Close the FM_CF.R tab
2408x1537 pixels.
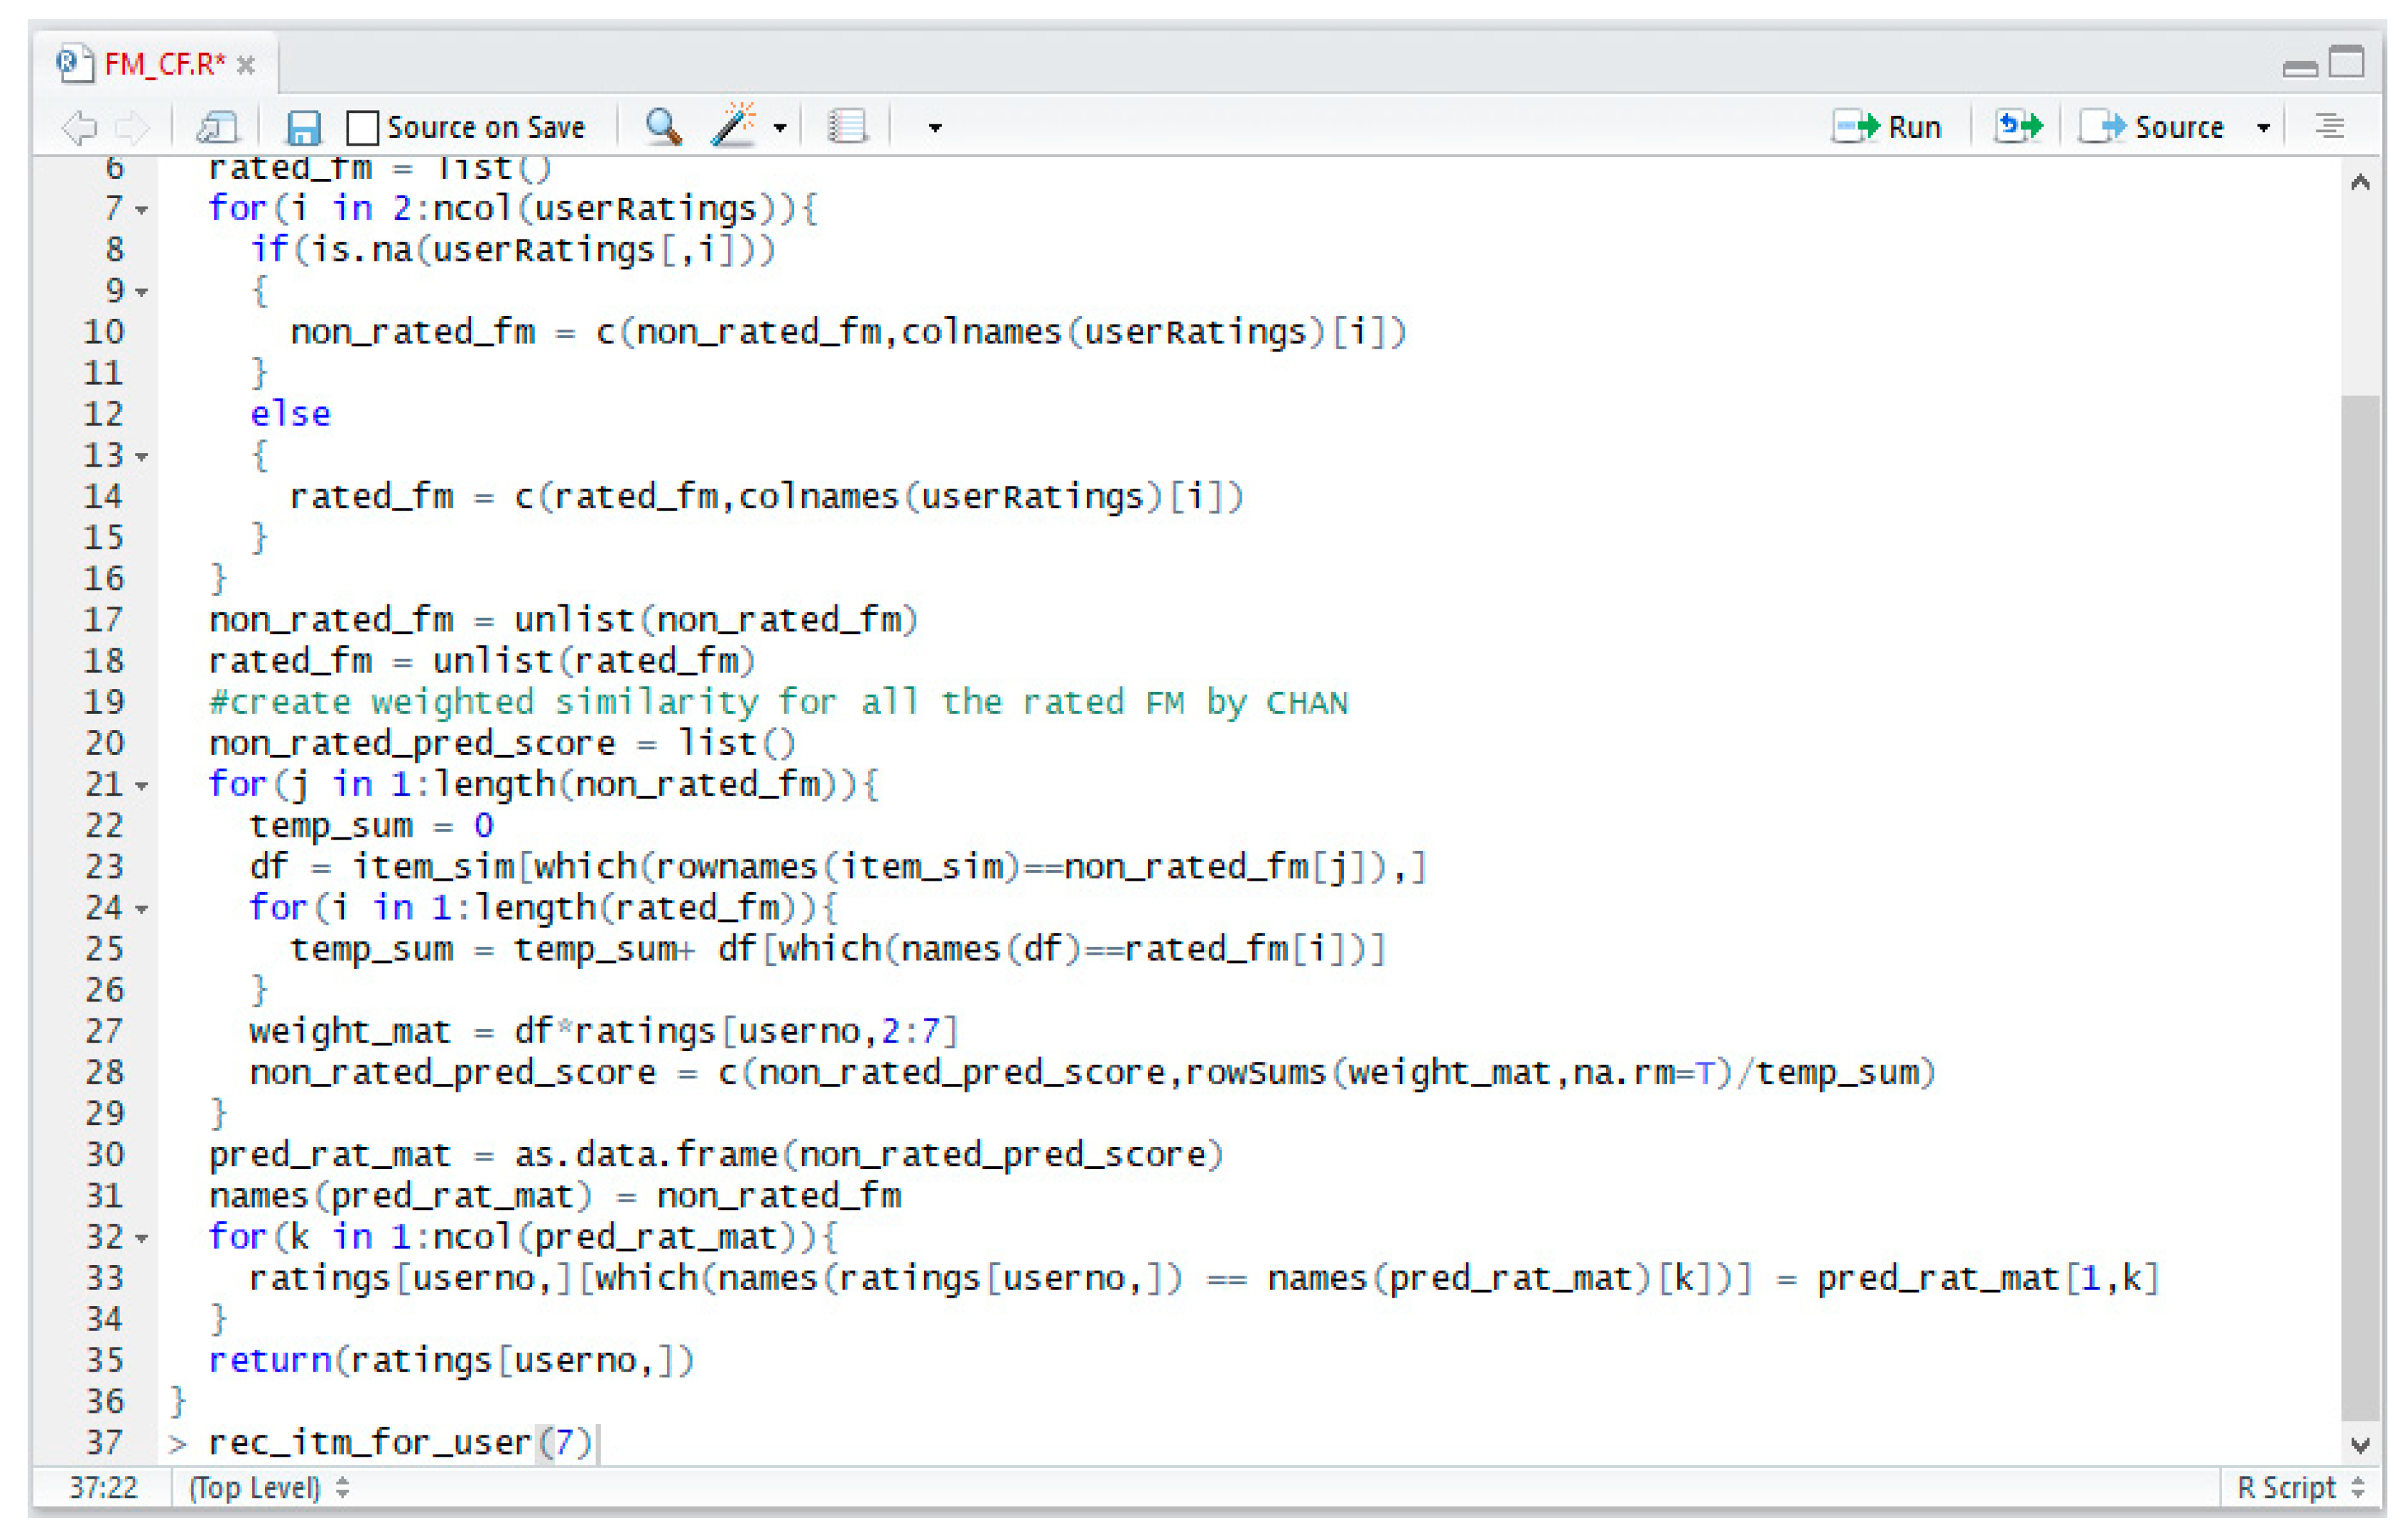click(246, 66)
